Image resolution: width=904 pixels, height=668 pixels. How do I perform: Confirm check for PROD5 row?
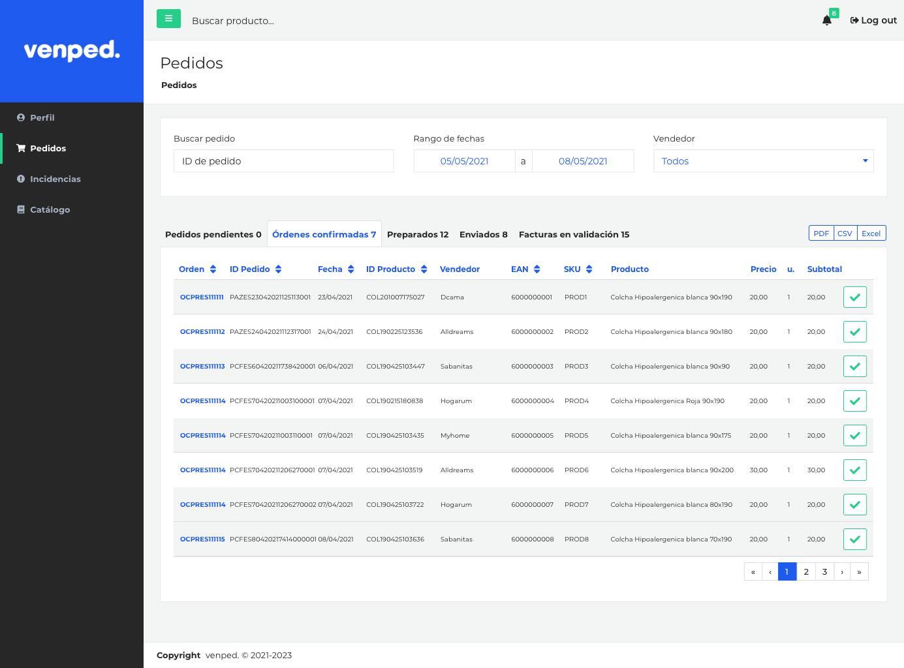(855, 435)
